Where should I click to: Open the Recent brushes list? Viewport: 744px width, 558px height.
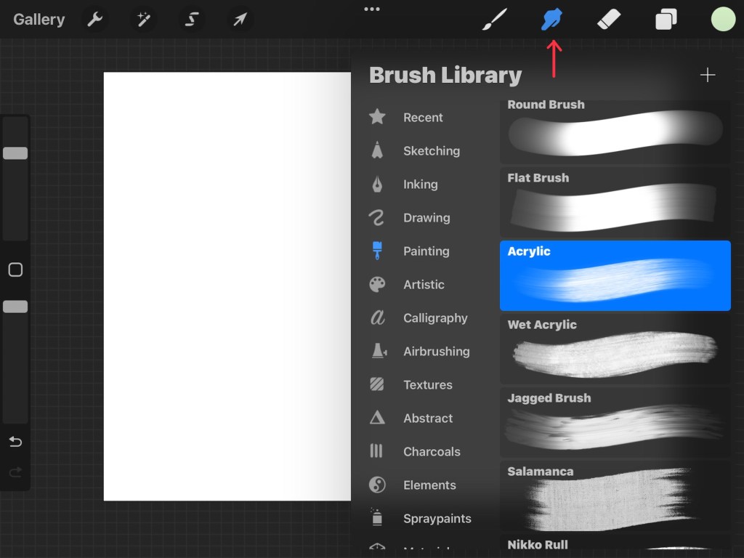[422, 118]
